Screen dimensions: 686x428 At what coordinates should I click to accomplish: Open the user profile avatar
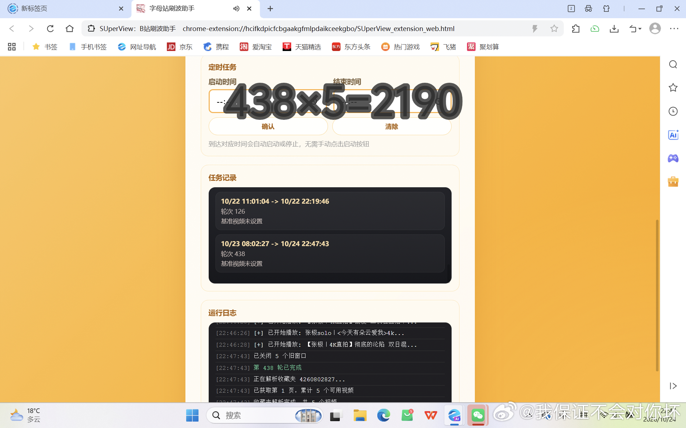[x=655, y=29]
